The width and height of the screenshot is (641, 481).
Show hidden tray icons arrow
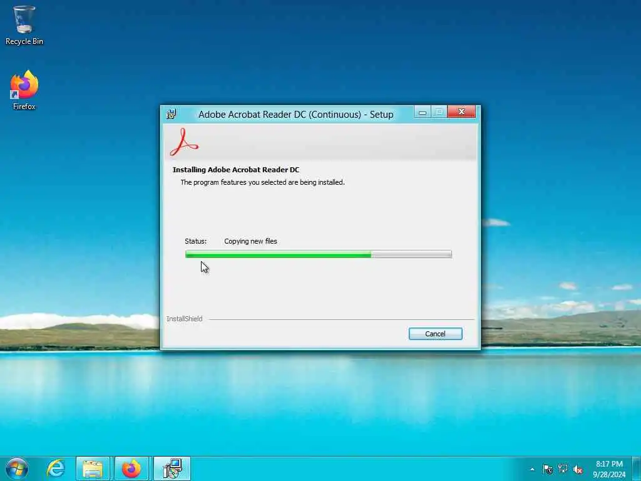[532, 469]
